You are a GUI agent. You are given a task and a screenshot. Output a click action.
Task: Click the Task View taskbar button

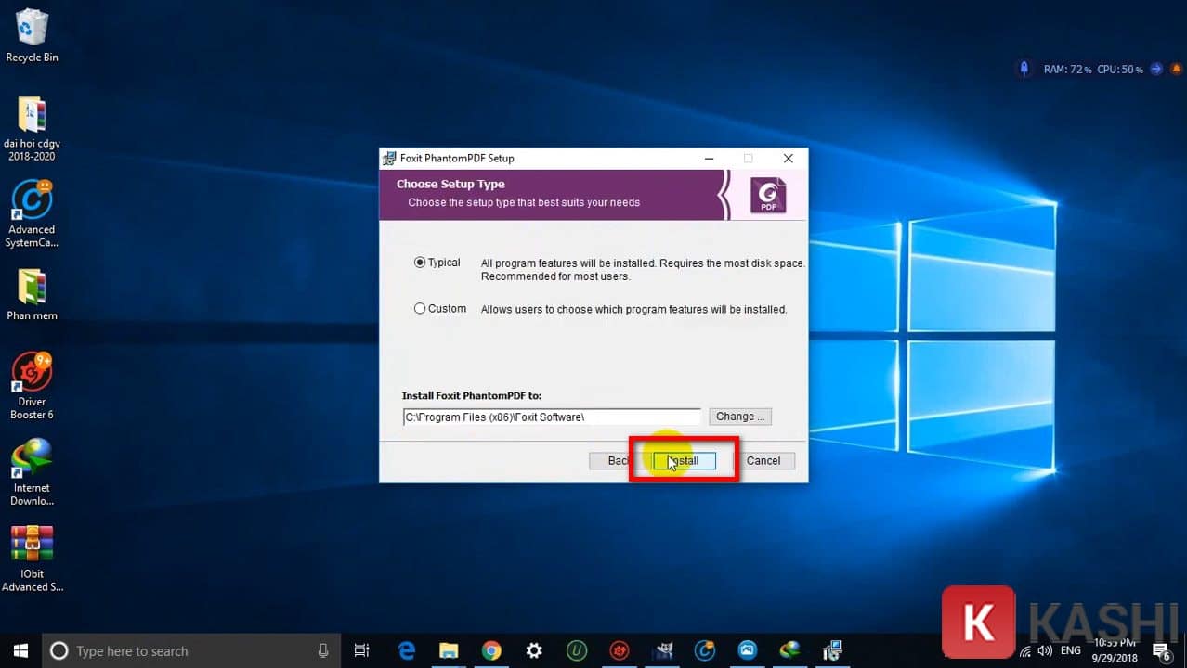(x=362, y=650)
